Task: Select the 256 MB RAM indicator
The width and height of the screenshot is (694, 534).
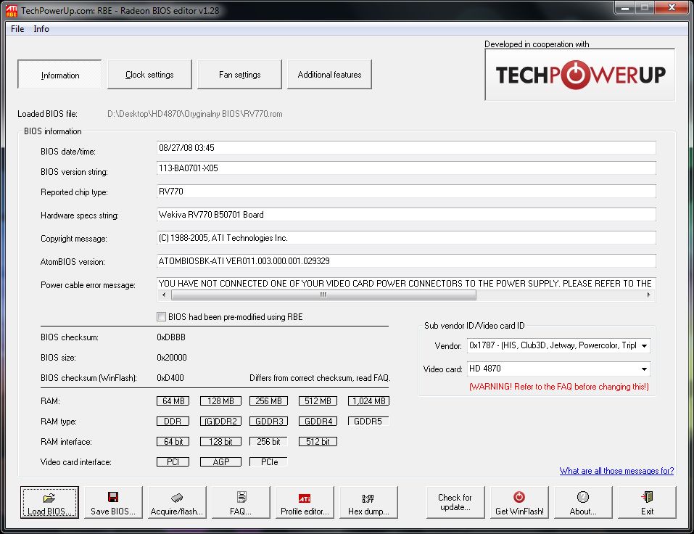Action: pyautogui.click(x=268, y=401)
